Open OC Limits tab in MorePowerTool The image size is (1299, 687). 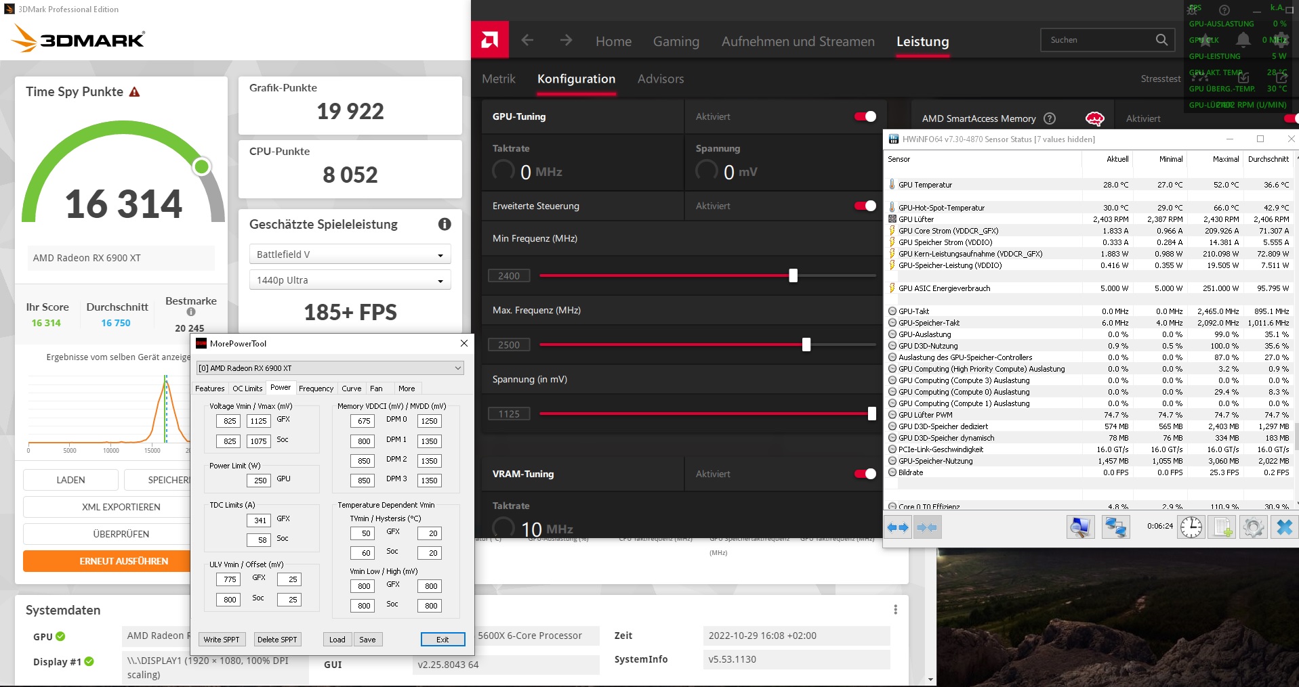(247, 389)
